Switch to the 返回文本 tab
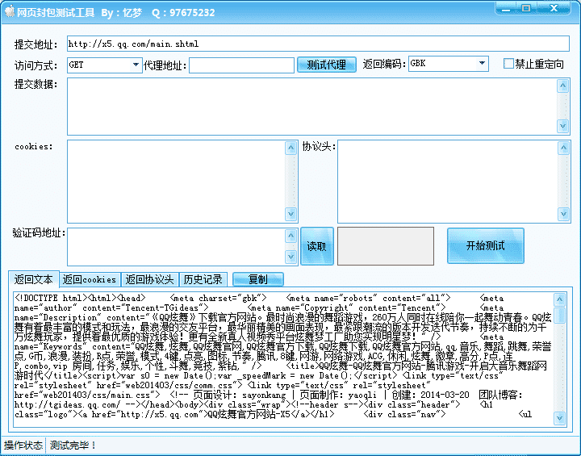Image resolution: width=581 pixels, height=456 pixels. tap(34, 279)
